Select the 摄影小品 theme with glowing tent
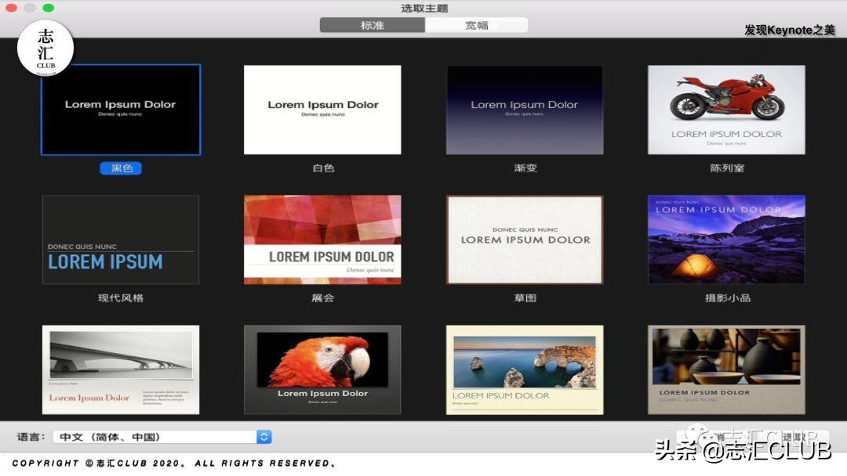Viewport: 847px width, 476px height. pos(726,240)
